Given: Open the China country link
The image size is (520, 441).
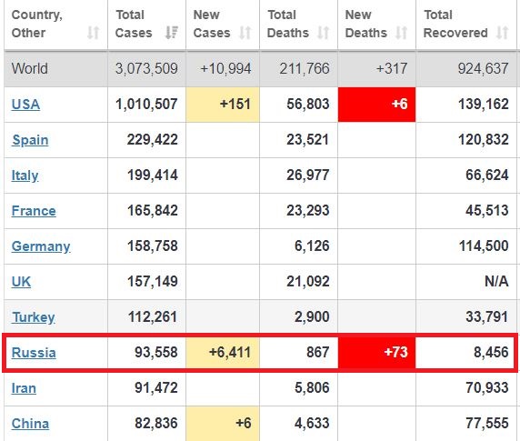Looking at the screenshot, I should 30,424.
